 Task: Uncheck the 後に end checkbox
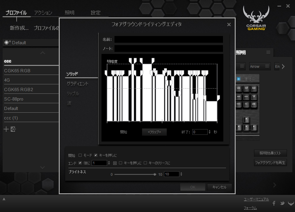[x=80, y=163]
